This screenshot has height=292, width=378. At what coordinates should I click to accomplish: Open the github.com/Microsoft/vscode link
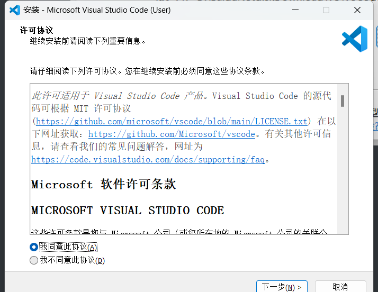[x=172, y=134]
